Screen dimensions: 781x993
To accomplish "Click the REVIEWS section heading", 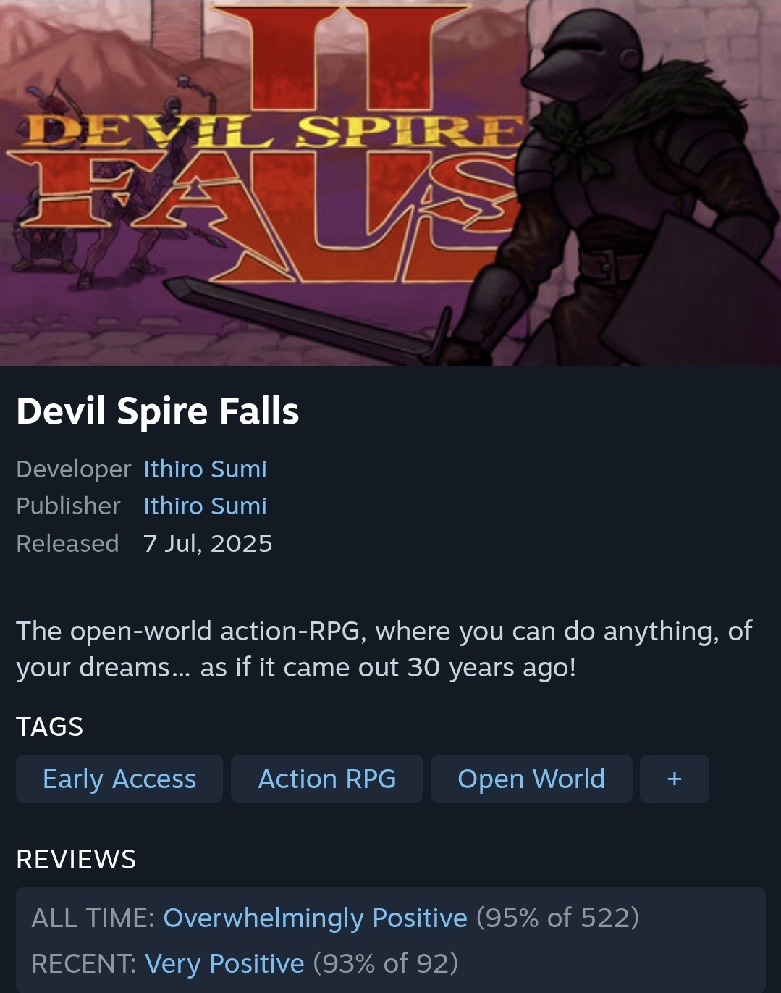I will tap(76, 859).
